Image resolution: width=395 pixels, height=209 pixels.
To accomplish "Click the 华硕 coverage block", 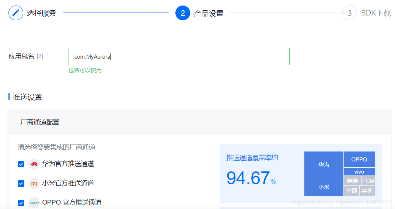I will pyautogui.click(x=351, y=191).
